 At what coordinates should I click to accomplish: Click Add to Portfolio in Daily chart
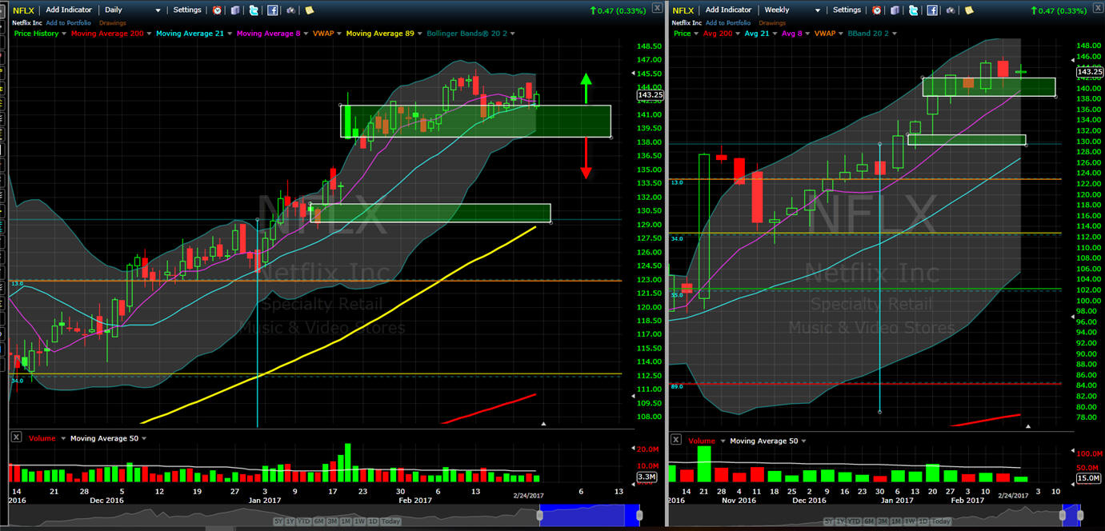point(69,23)
